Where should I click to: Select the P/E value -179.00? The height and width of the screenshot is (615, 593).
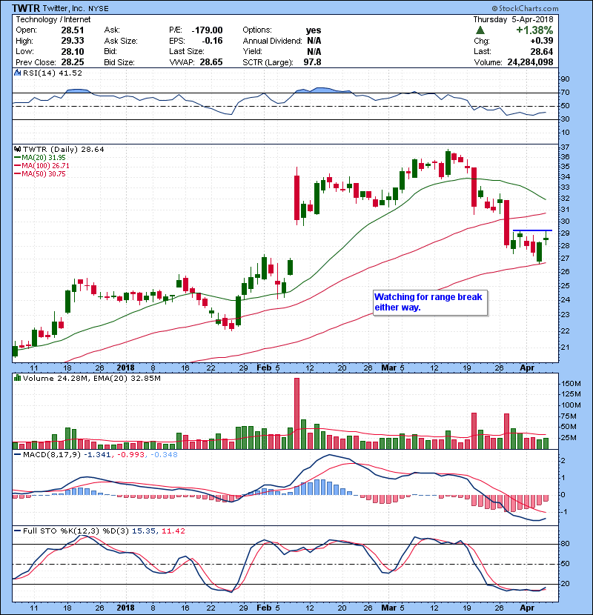point(207,30)
